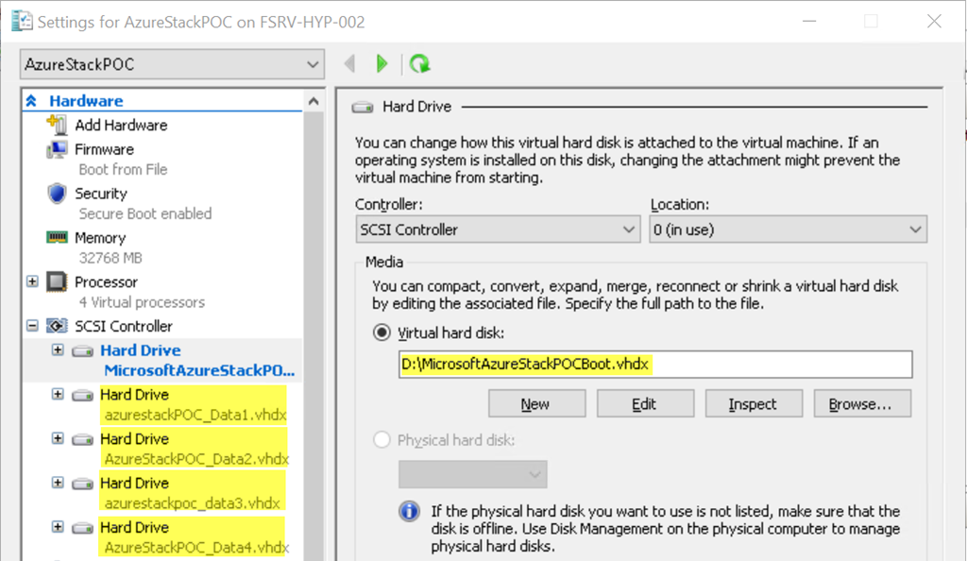
Task: Open Add Hardware in hardware list
Action: tap(121, 126)
